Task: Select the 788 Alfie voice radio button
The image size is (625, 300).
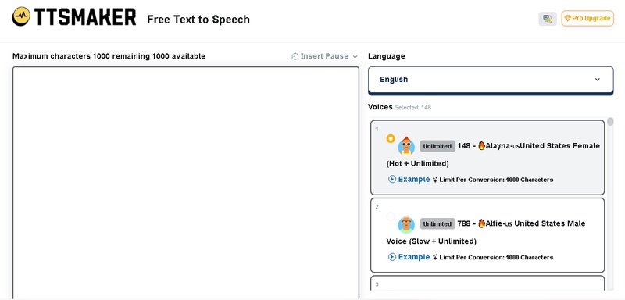Action: [391, 216]
